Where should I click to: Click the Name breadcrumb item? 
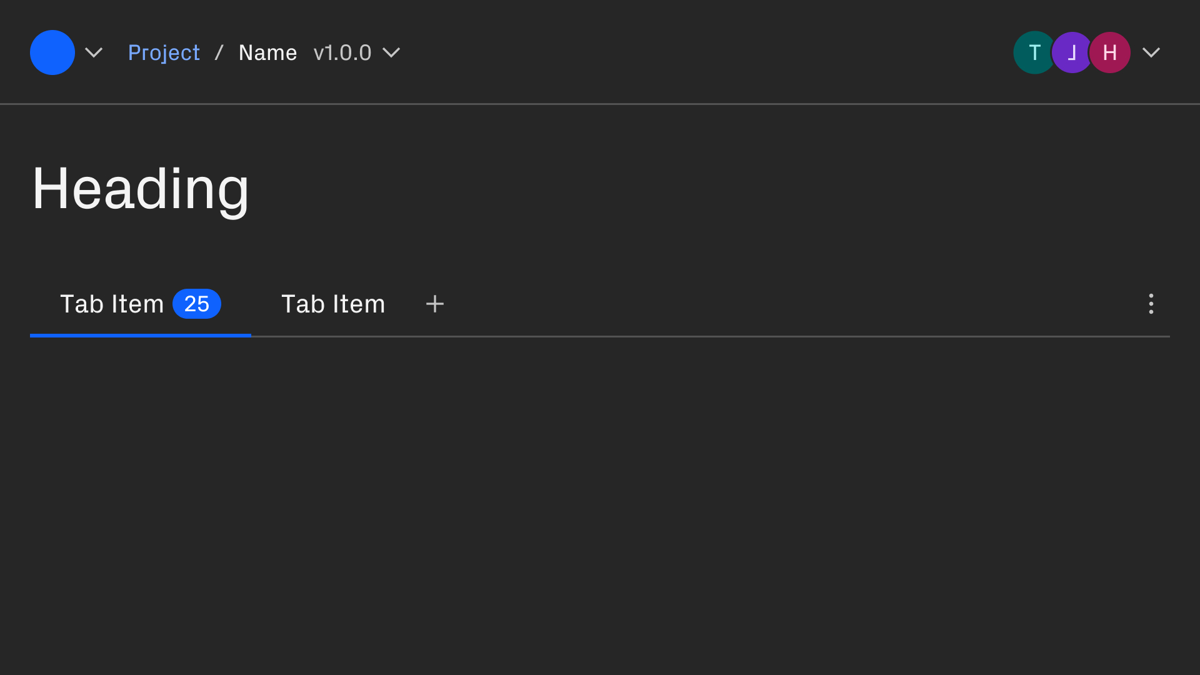267,52
